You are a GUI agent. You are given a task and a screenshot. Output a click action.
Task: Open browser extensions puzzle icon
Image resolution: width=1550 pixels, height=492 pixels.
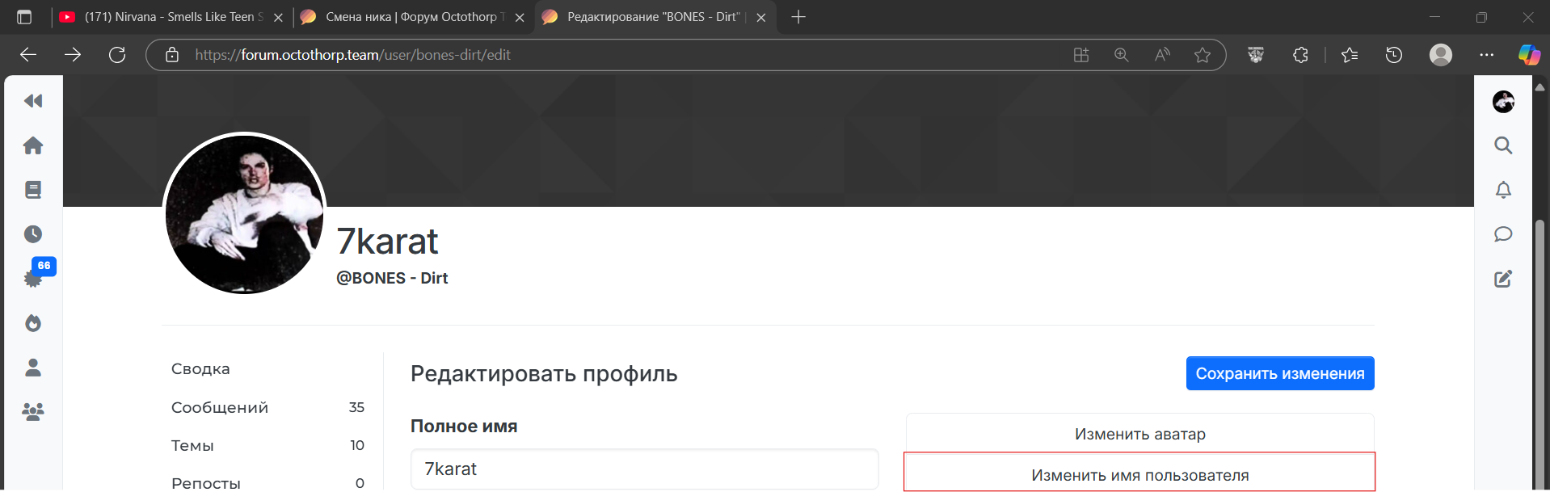[1300, 55]
